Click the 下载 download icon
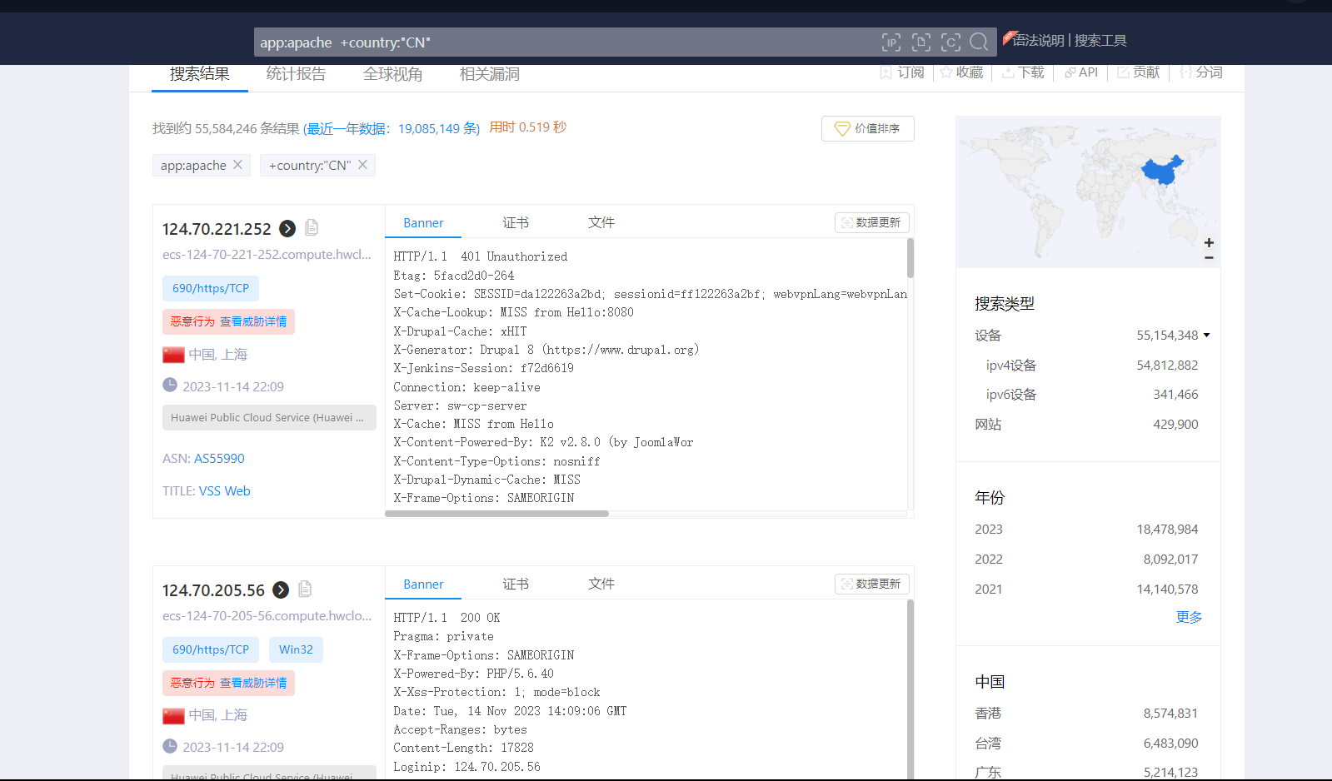The height and width of the screenshot is (781, 1332). click(1008, 72)
